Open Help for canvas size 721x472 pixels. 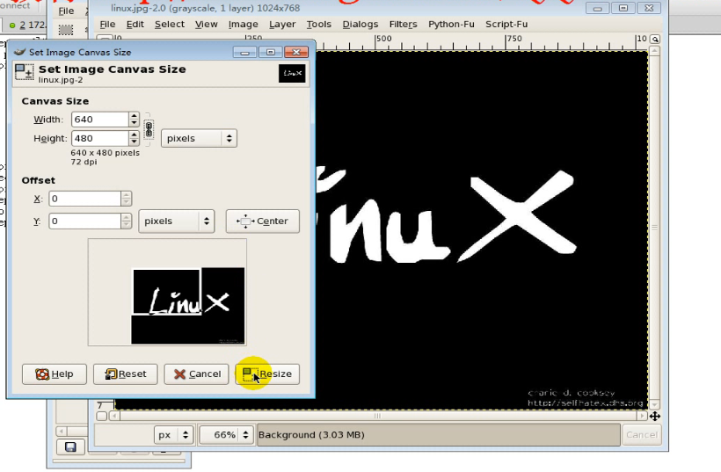[55, 374]
